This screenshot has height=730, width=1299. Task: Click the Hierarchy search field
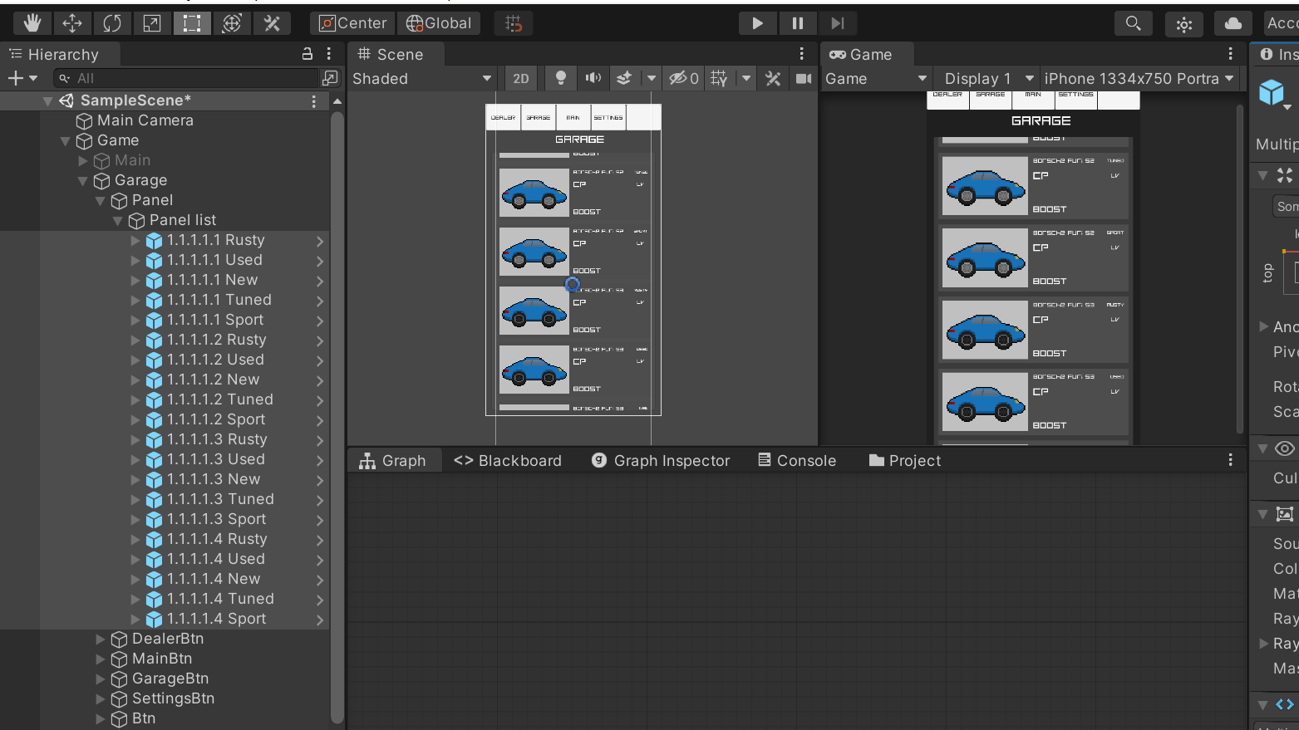(x=186, y=78)
